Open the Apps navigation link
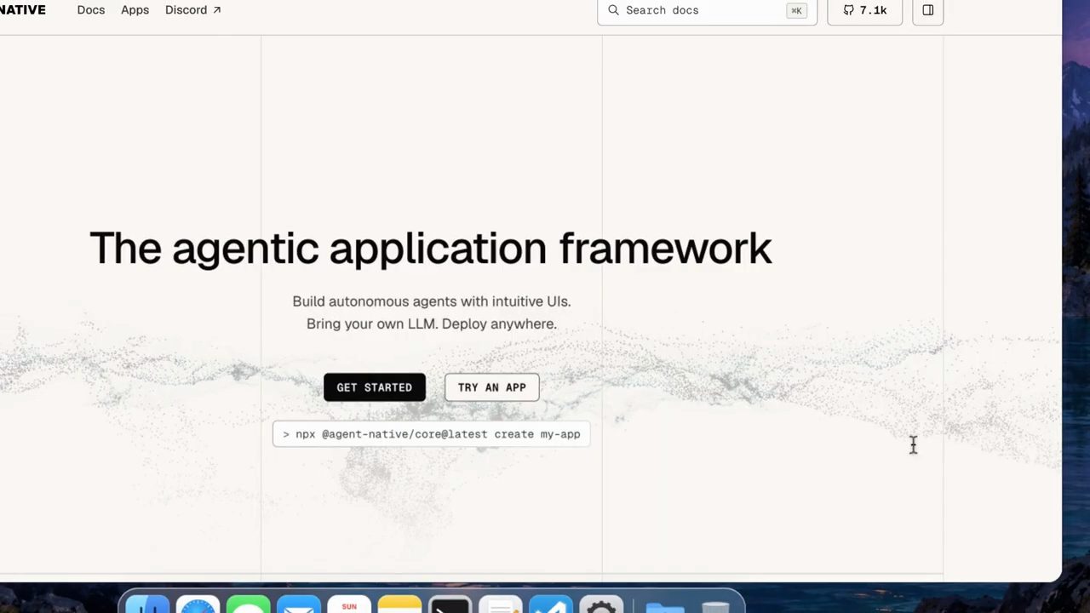The height and width of the screenshot is (613, 1090). pos(135,10)
